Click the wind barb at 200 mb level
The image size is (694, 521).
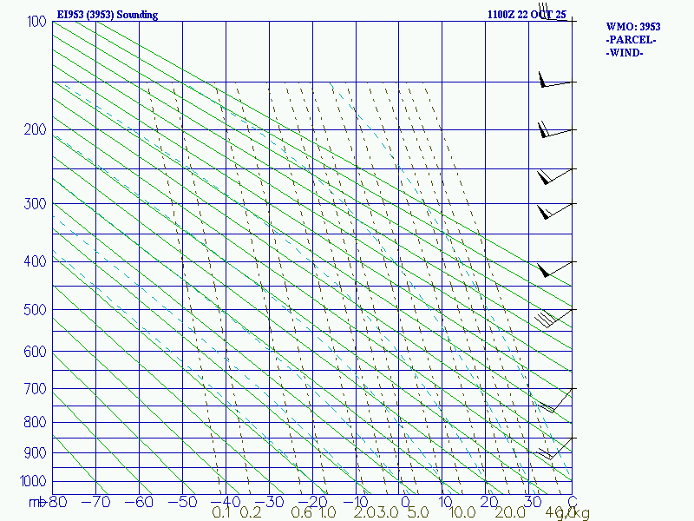(x=555, y=129)
